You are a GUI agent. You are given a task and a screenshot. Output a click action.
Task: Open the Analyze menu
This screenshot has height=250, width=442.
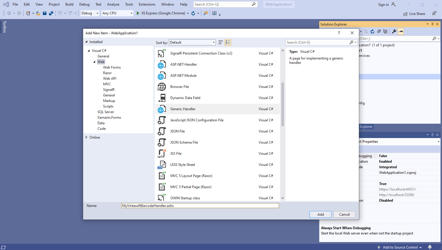coord(113,4)
